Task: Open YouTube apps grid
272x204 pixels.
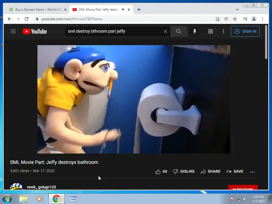Action: [x=211, y=31]
